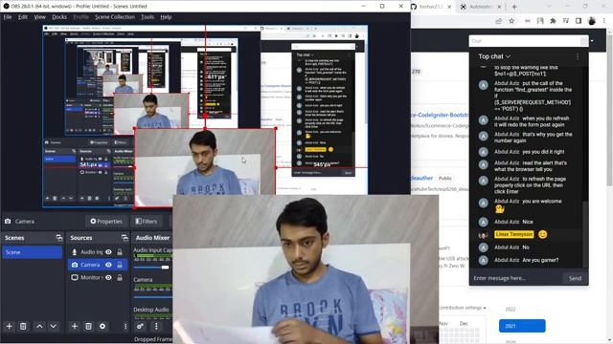Open the Help menu in OBS
Image resolution: width=613 pixels, height=344 pixels.
(166, 17)
